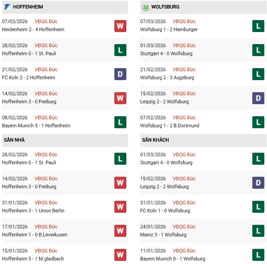267x264 pixels.
Task: Click the W badge for Hoffenheim 5-1 M.gladbach
Action: [x=120, y=255]
